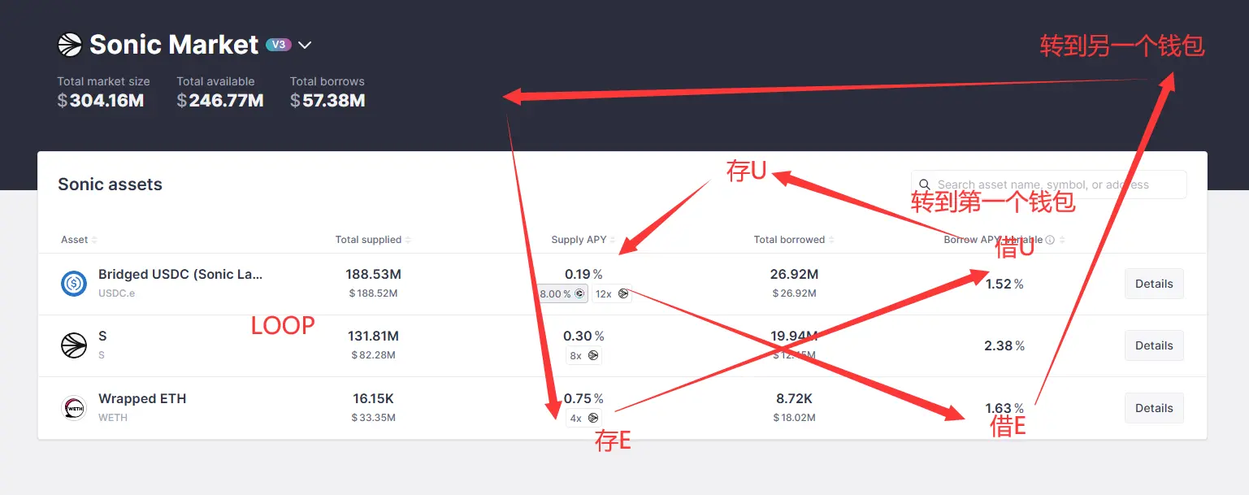Open the market selector chevron dropdown
The height and width of the screenshot is (495, 1249).
305,45
